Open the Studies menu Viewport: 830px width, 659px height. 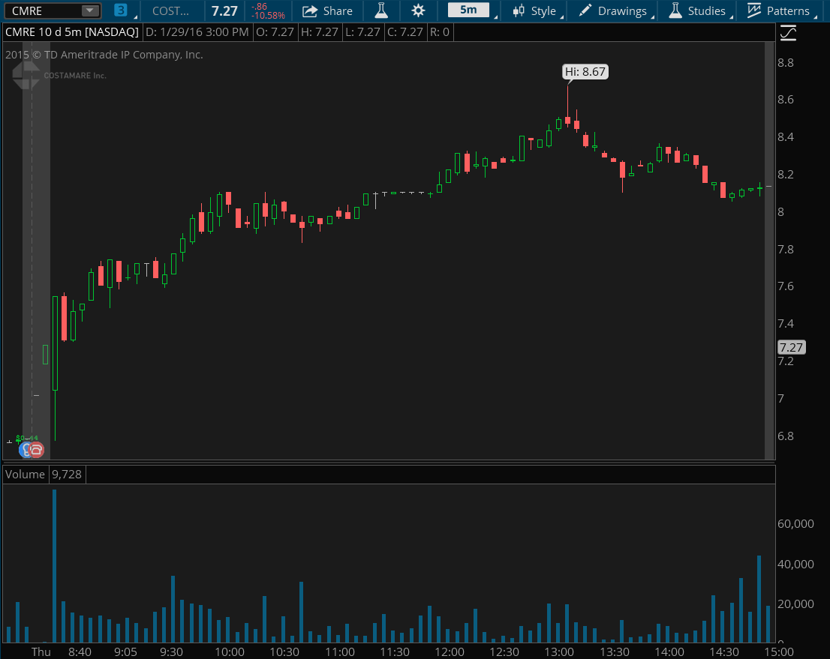pyautogui.click(x=697, y=10)
